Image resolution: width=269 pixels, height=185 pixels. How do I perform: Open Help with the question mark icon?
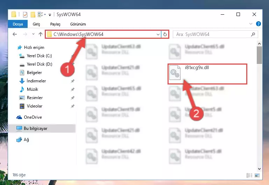(x=259, y=24)
